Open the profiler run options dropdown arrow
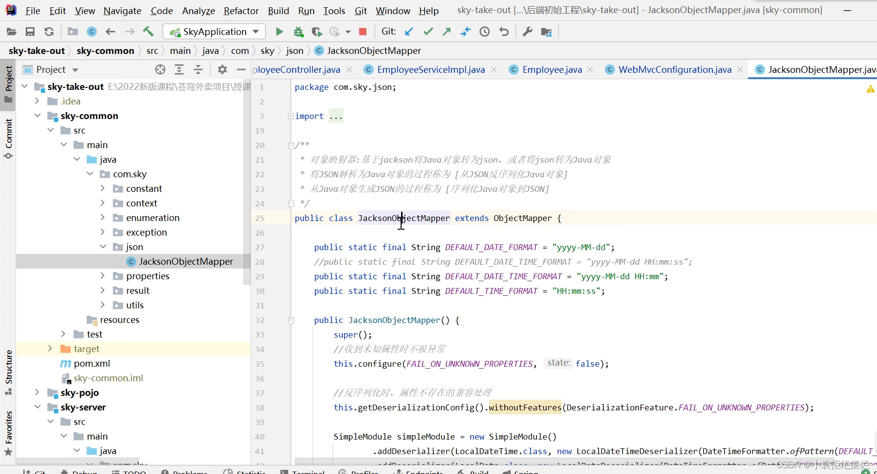The height and width of the screenshot is (474, 877). click(x=348, y=32)
